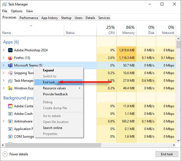
Task: Click the vertical scrollbar down arrow
Action: pyautogui.click(x=178, y=141)
